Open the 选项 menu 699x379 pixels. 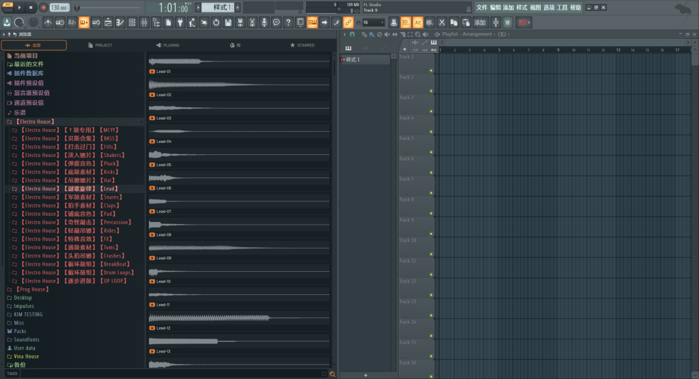[549, 8]
